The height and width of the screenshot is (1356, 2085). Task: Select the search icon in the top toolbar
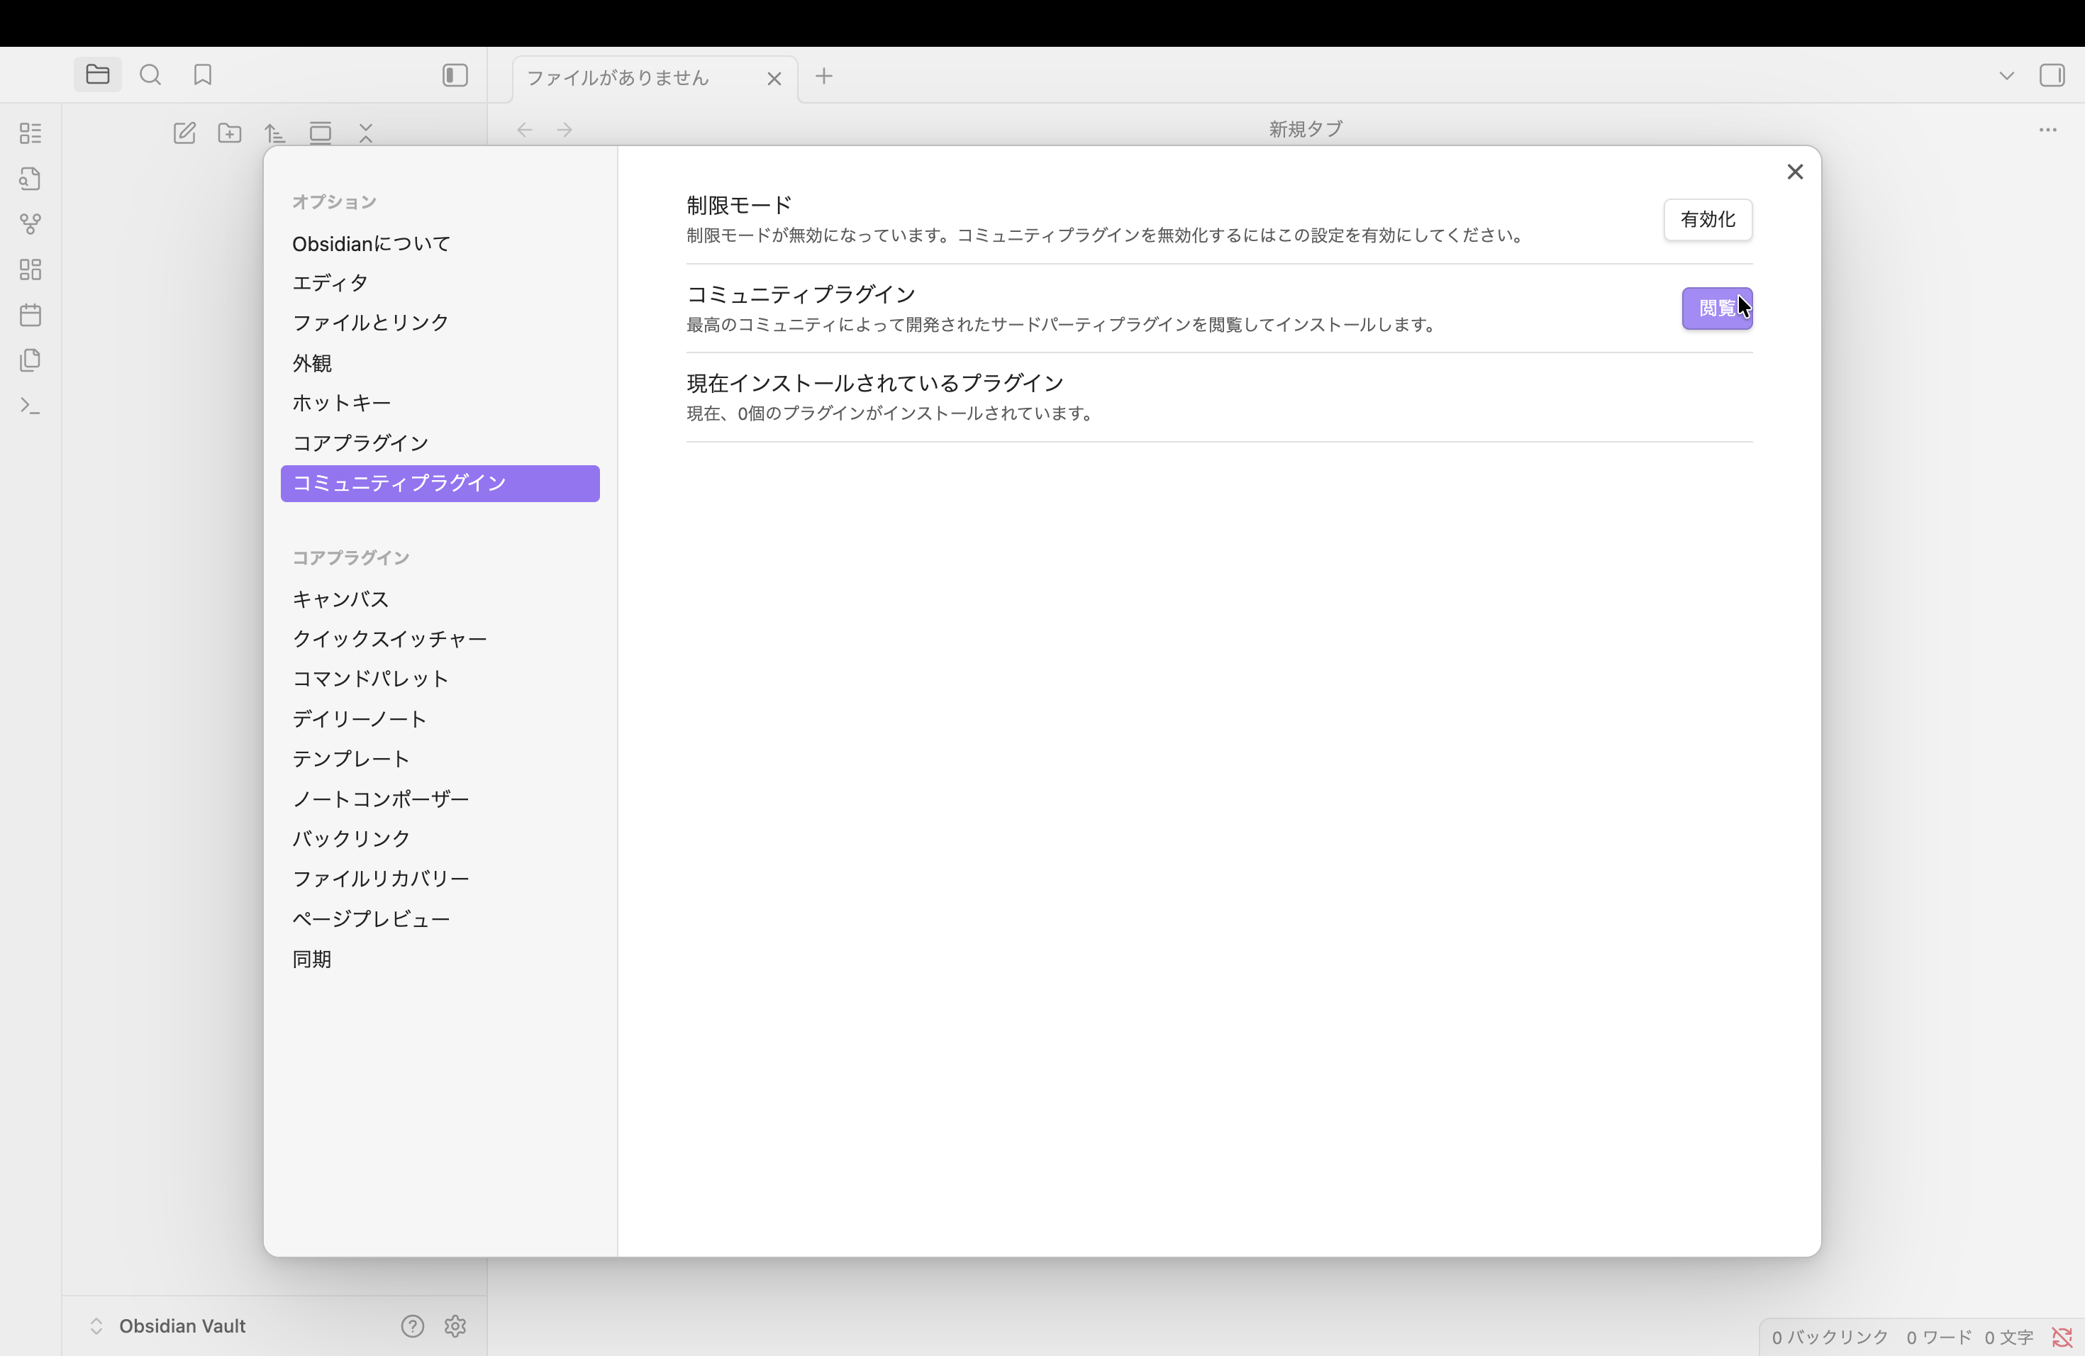tap(150, 75)
